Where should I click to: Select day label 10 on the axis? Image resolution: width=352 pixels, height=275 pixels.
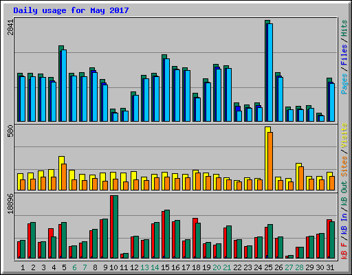tap(113, 267)
